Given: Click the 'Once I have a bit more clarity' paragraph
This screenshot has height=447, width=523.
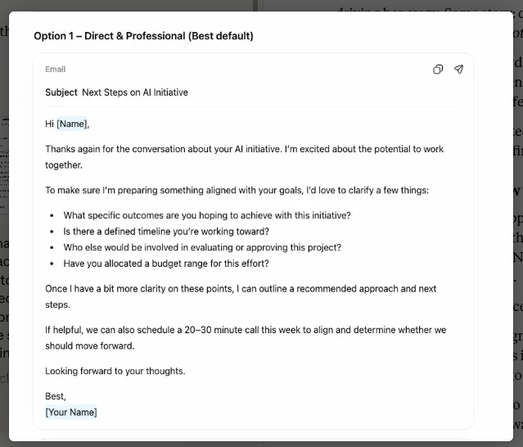Looking at the screenshot, I should click(x=241, y=289).
